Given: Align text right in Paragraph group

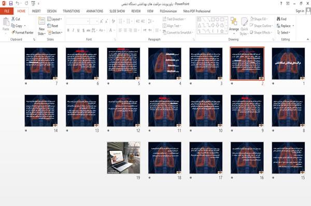Looking at the screenshot, I should click(130, 30).
